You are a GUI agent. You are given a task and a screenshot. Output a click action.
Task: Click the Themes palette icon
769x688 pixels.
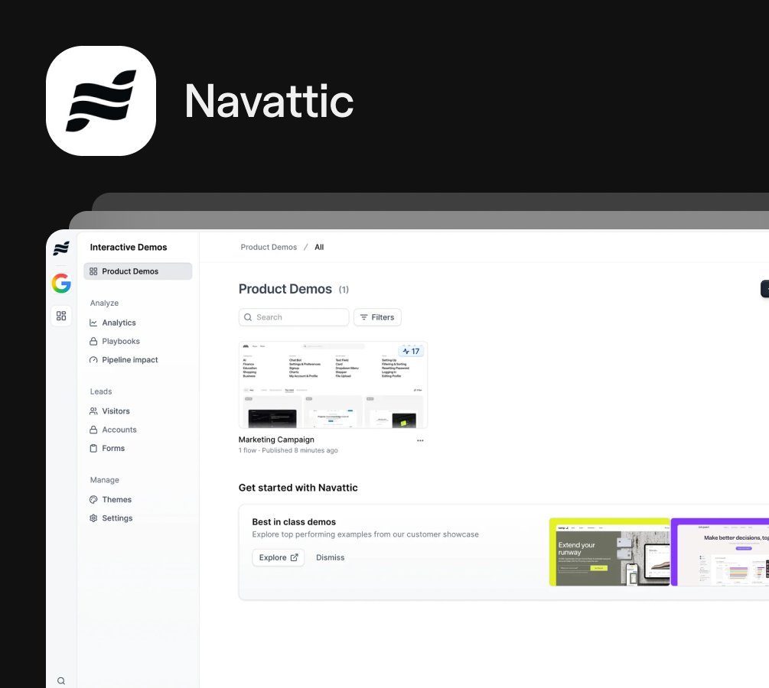[93, 499]
